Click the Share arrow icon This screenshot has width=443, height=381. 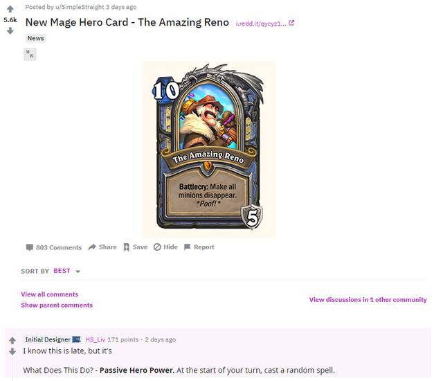coord(92,247)
